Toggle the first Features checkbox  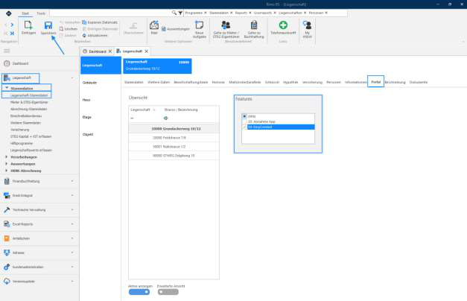(x=244, y=116)
